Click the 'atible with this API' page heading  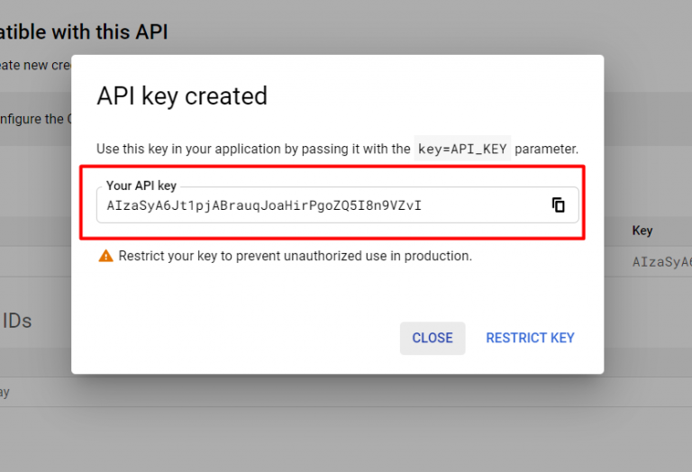[x=84, y=32]
